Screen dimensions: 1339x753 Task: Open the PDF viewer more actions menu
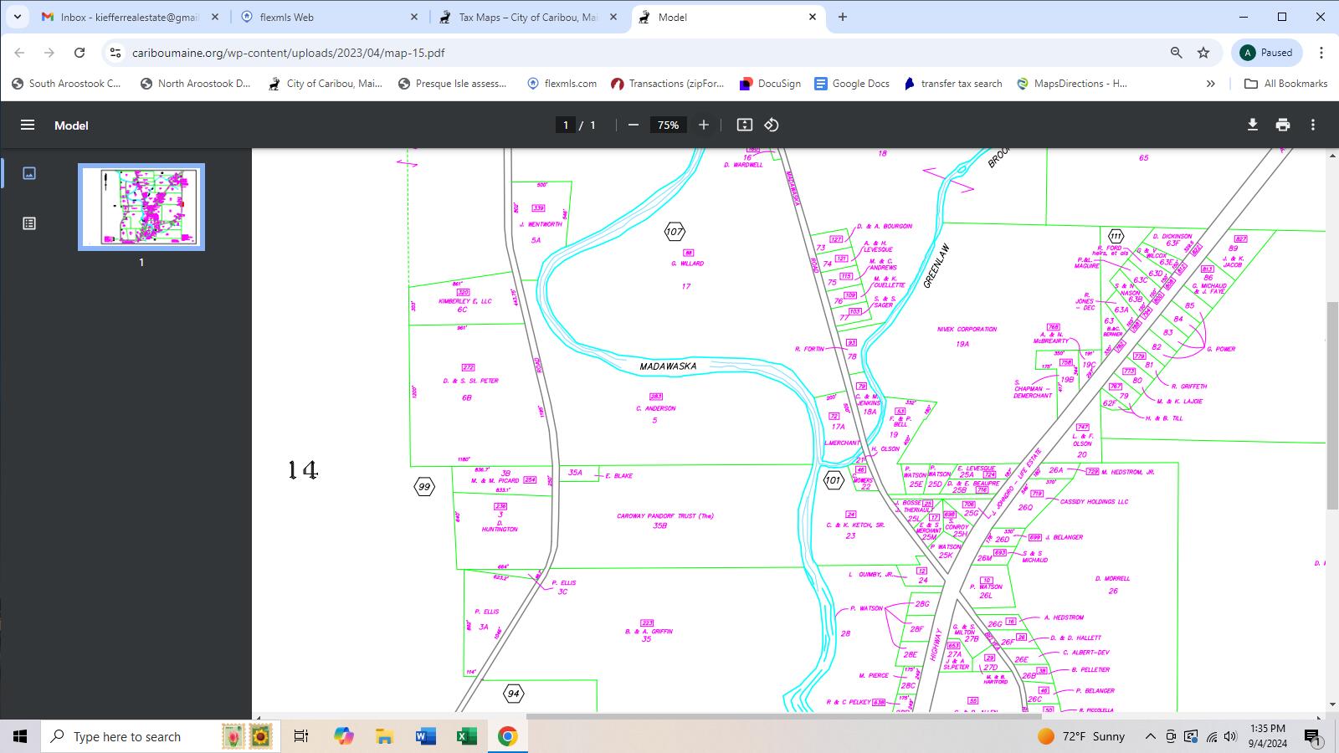[x=1313, y=125]
